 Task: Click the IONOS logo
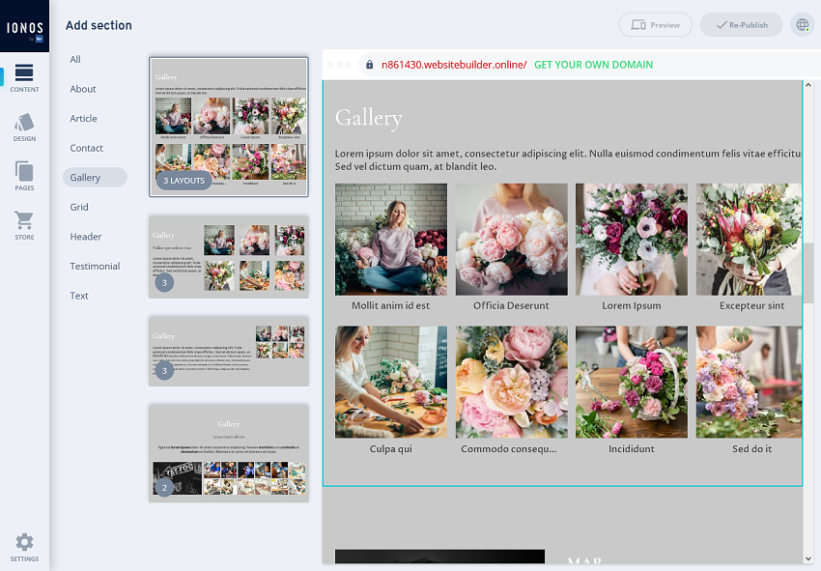click(24, 26)
